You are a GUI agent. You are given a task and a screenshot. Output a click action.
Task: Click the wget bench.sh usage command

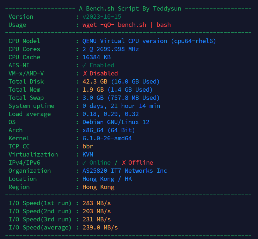[126, 25]
